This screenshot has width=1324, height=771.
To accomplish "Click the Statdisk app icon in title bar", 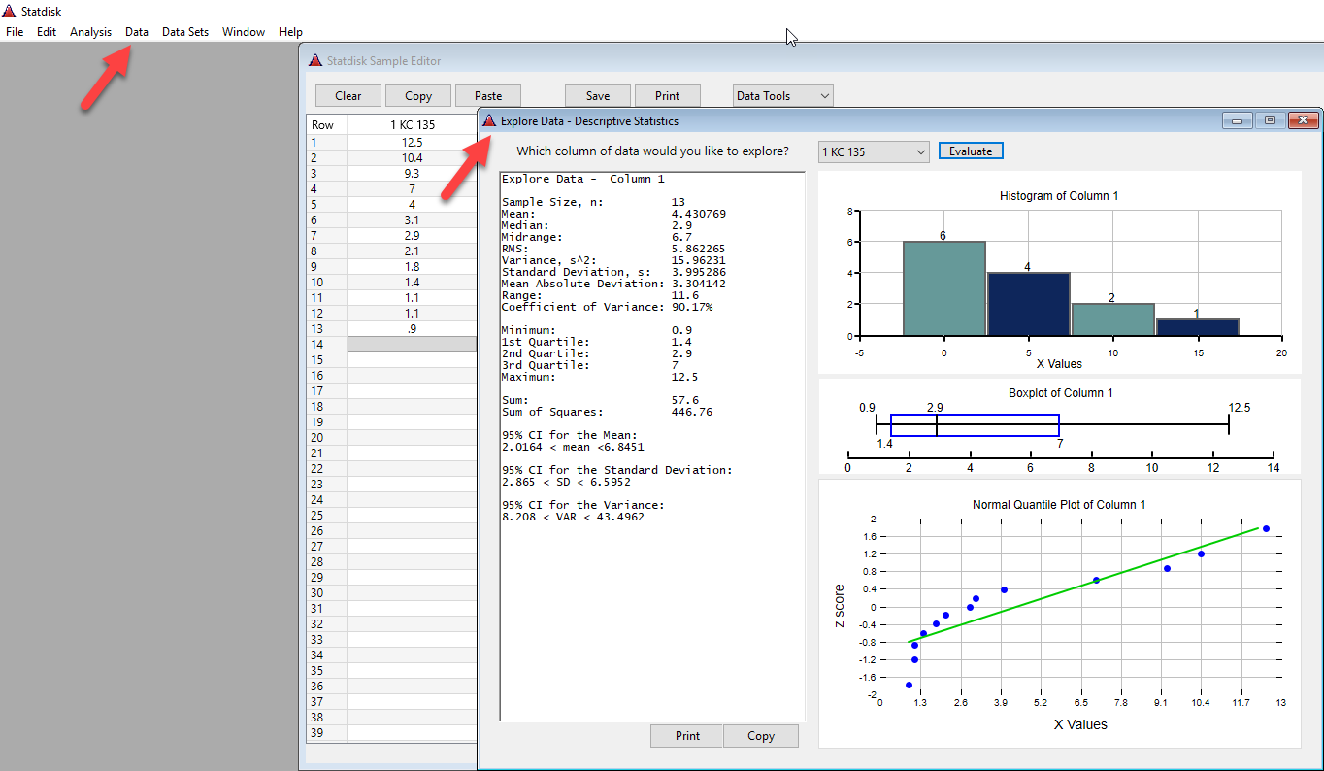I will click(9, 11).
